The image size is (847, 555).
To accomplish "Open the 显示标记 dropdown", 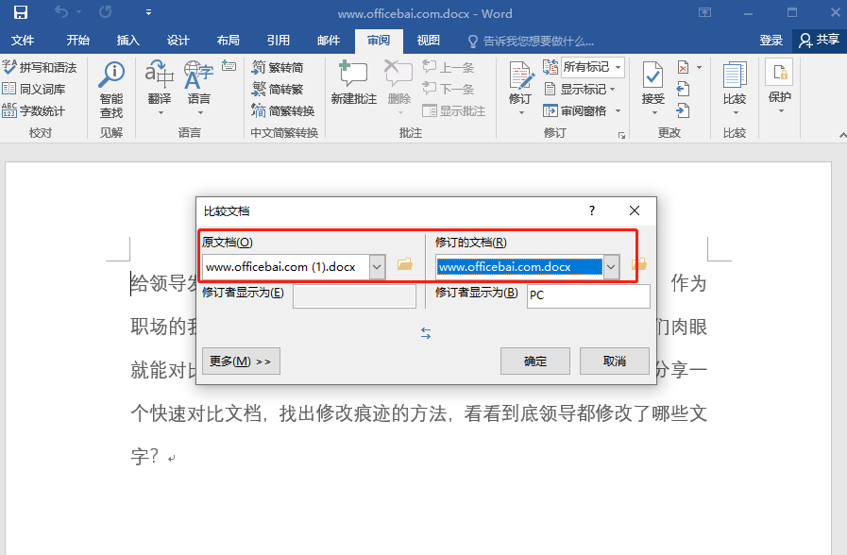I will click(x=580, y=89).
